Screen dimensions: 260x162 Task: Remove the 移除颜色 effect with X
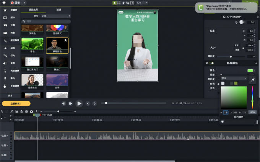point(207,63)
